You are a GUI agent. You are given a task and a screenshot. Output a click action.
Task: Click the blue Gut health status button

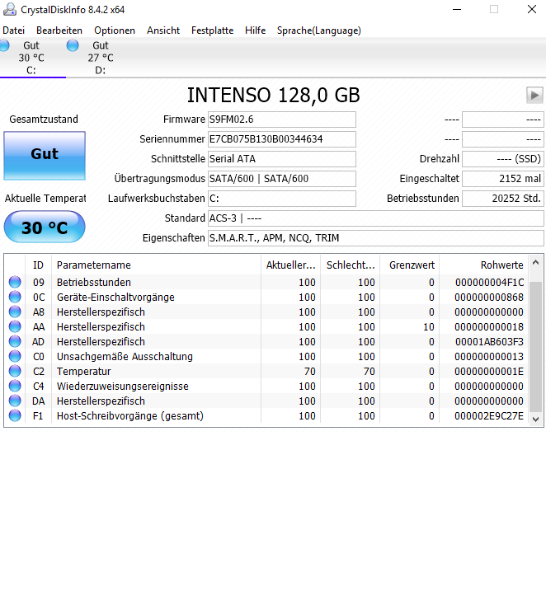coord(45,156)
